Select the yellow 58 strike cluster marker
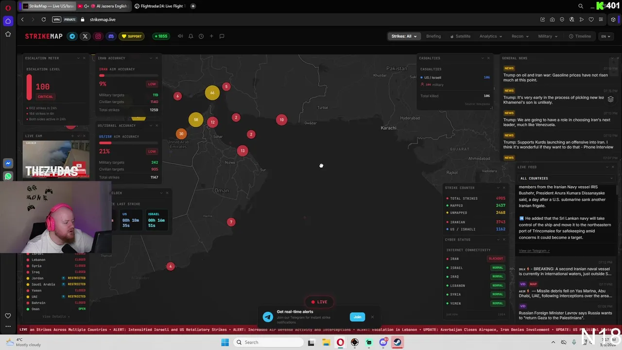 click(x=196, y=120)
